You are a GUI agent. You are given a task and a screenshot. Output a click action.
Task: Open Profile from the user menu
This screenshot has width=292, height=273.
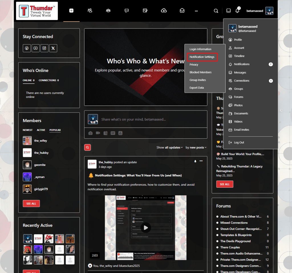[x=235, y=40]
